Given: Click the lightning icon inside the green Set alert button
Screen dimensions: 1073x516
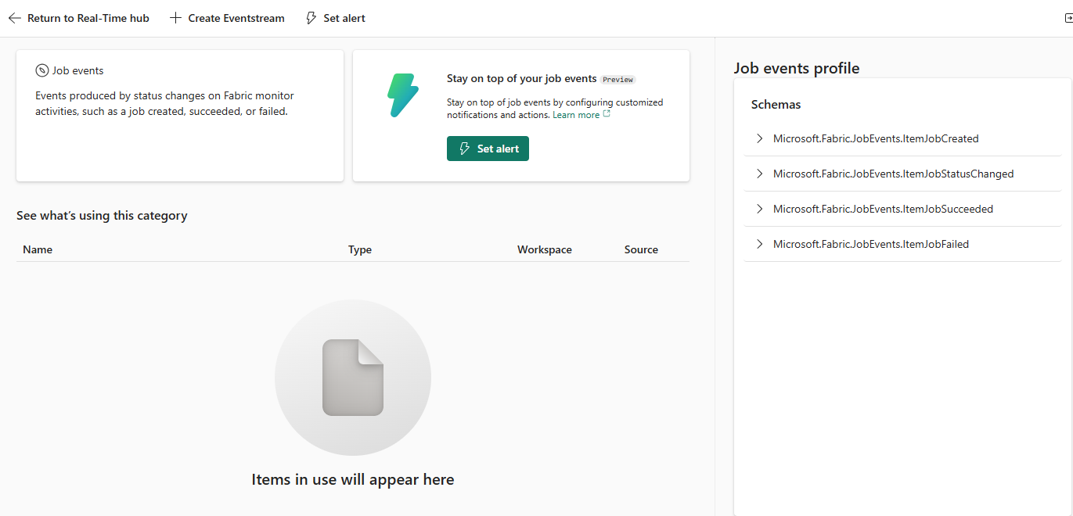Looking at the screenshot, I should (x=465, y=149).
